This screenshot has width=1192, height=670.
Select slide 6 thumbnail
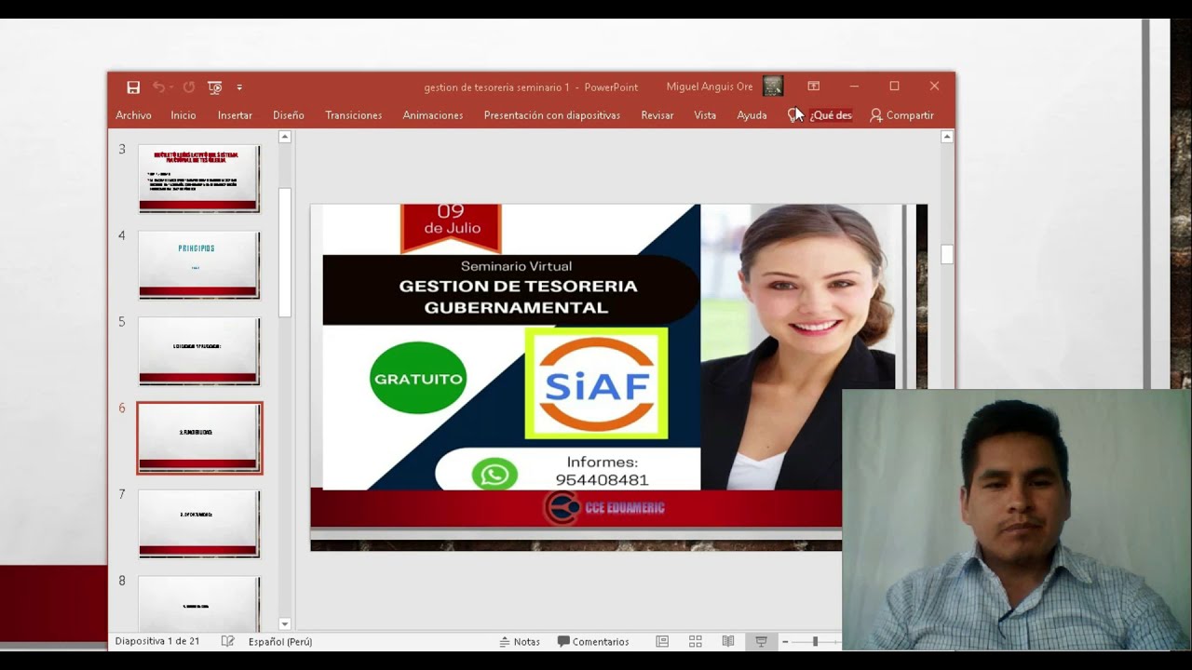pyautogui.click(x=199, y=438)
